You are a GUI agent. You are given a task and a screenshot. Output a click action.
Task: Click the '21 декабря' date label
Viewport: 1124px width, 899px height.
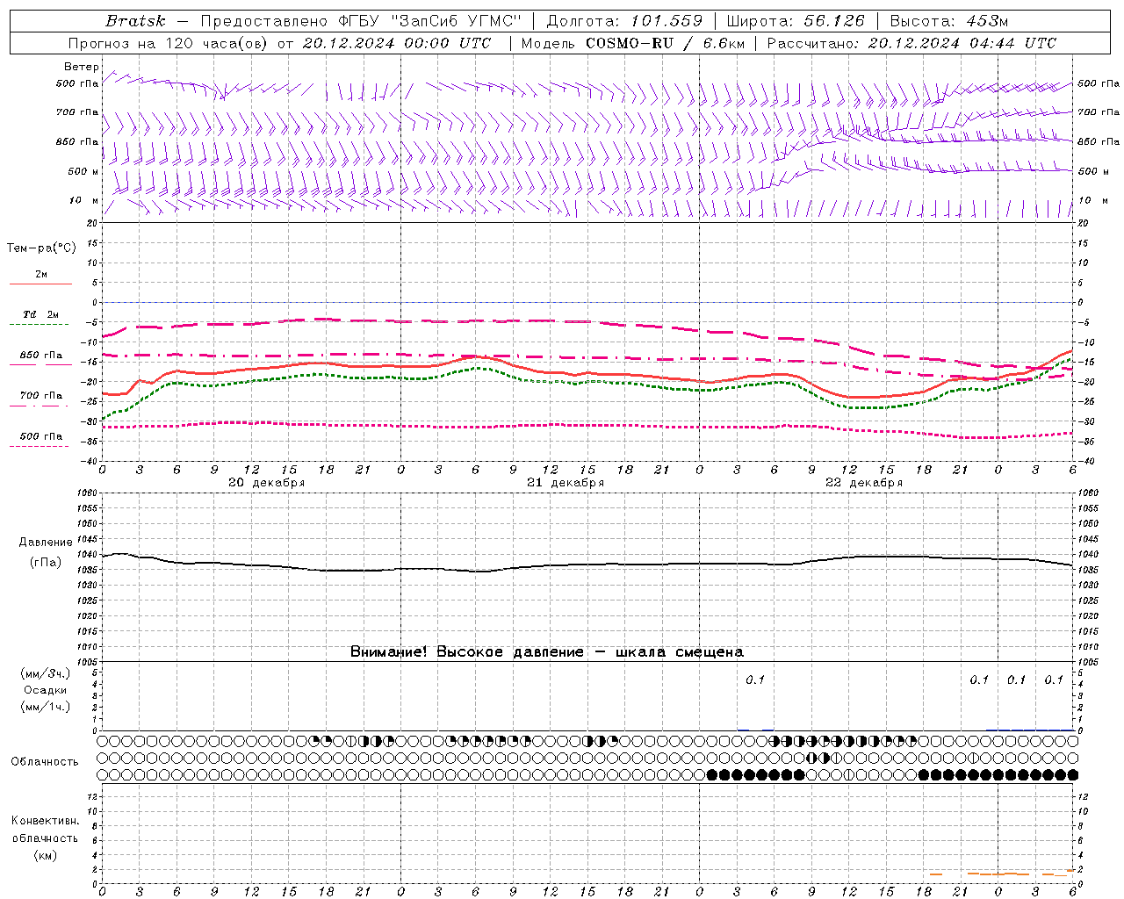(565, 483)
